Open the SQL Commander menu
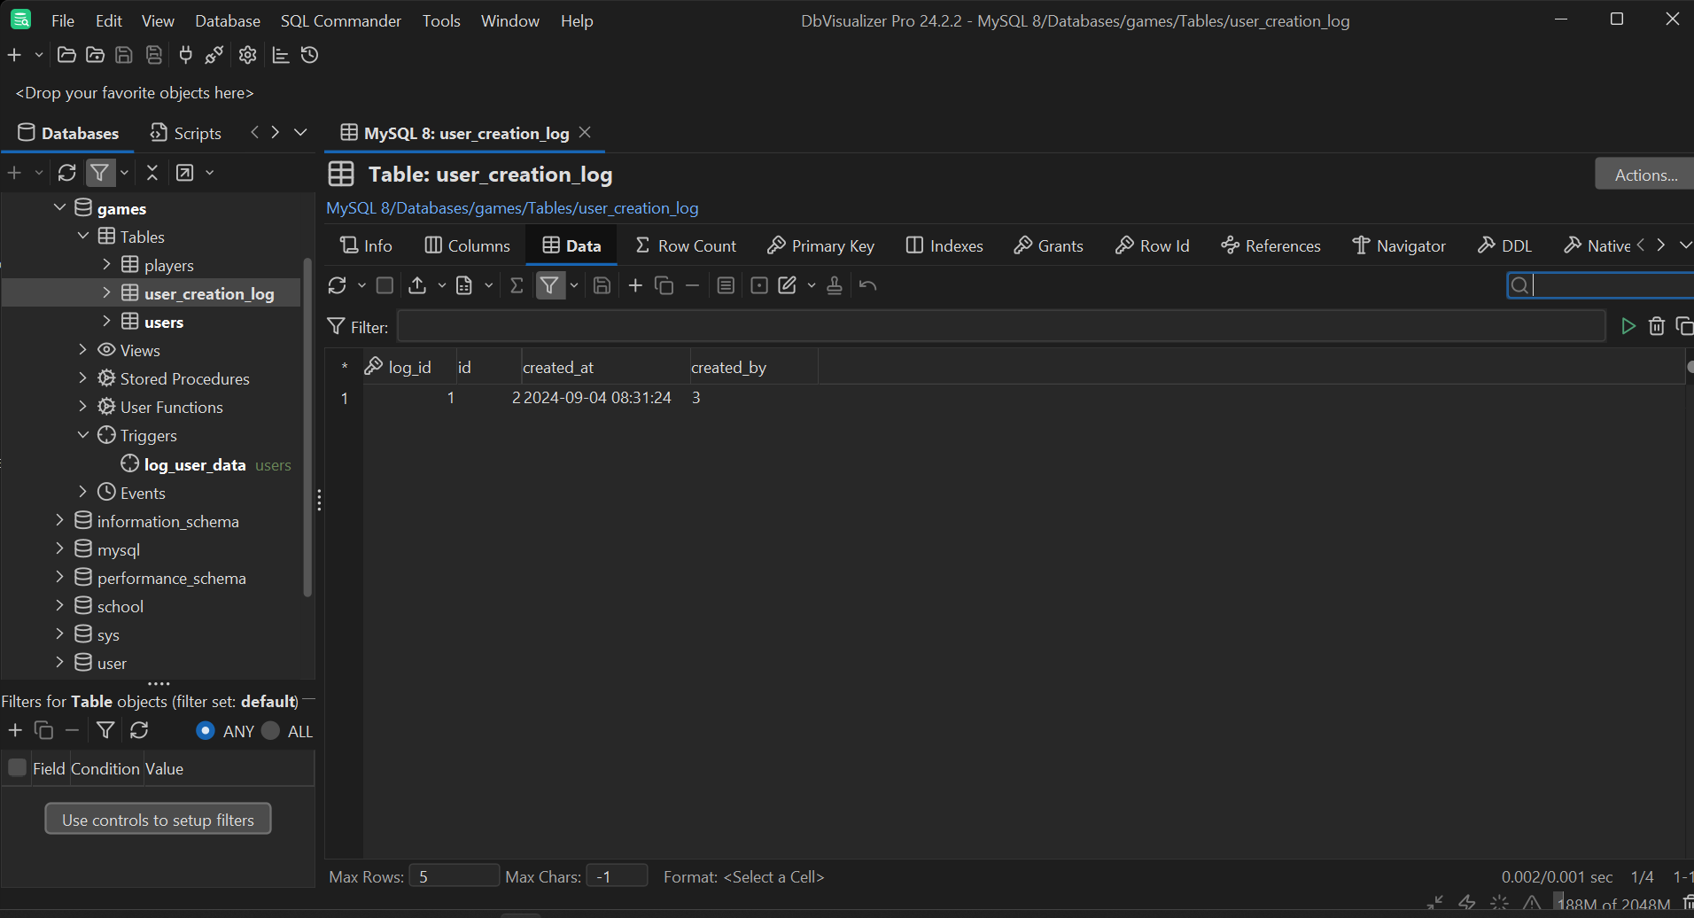The width and height of the screenshot is (1694, 918). (x=340, y=20)
